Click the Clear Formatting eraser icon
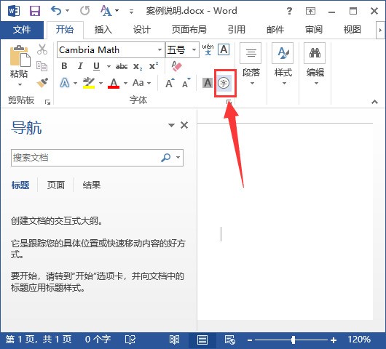This screenshot has height=349, width=386. [176, 66]
